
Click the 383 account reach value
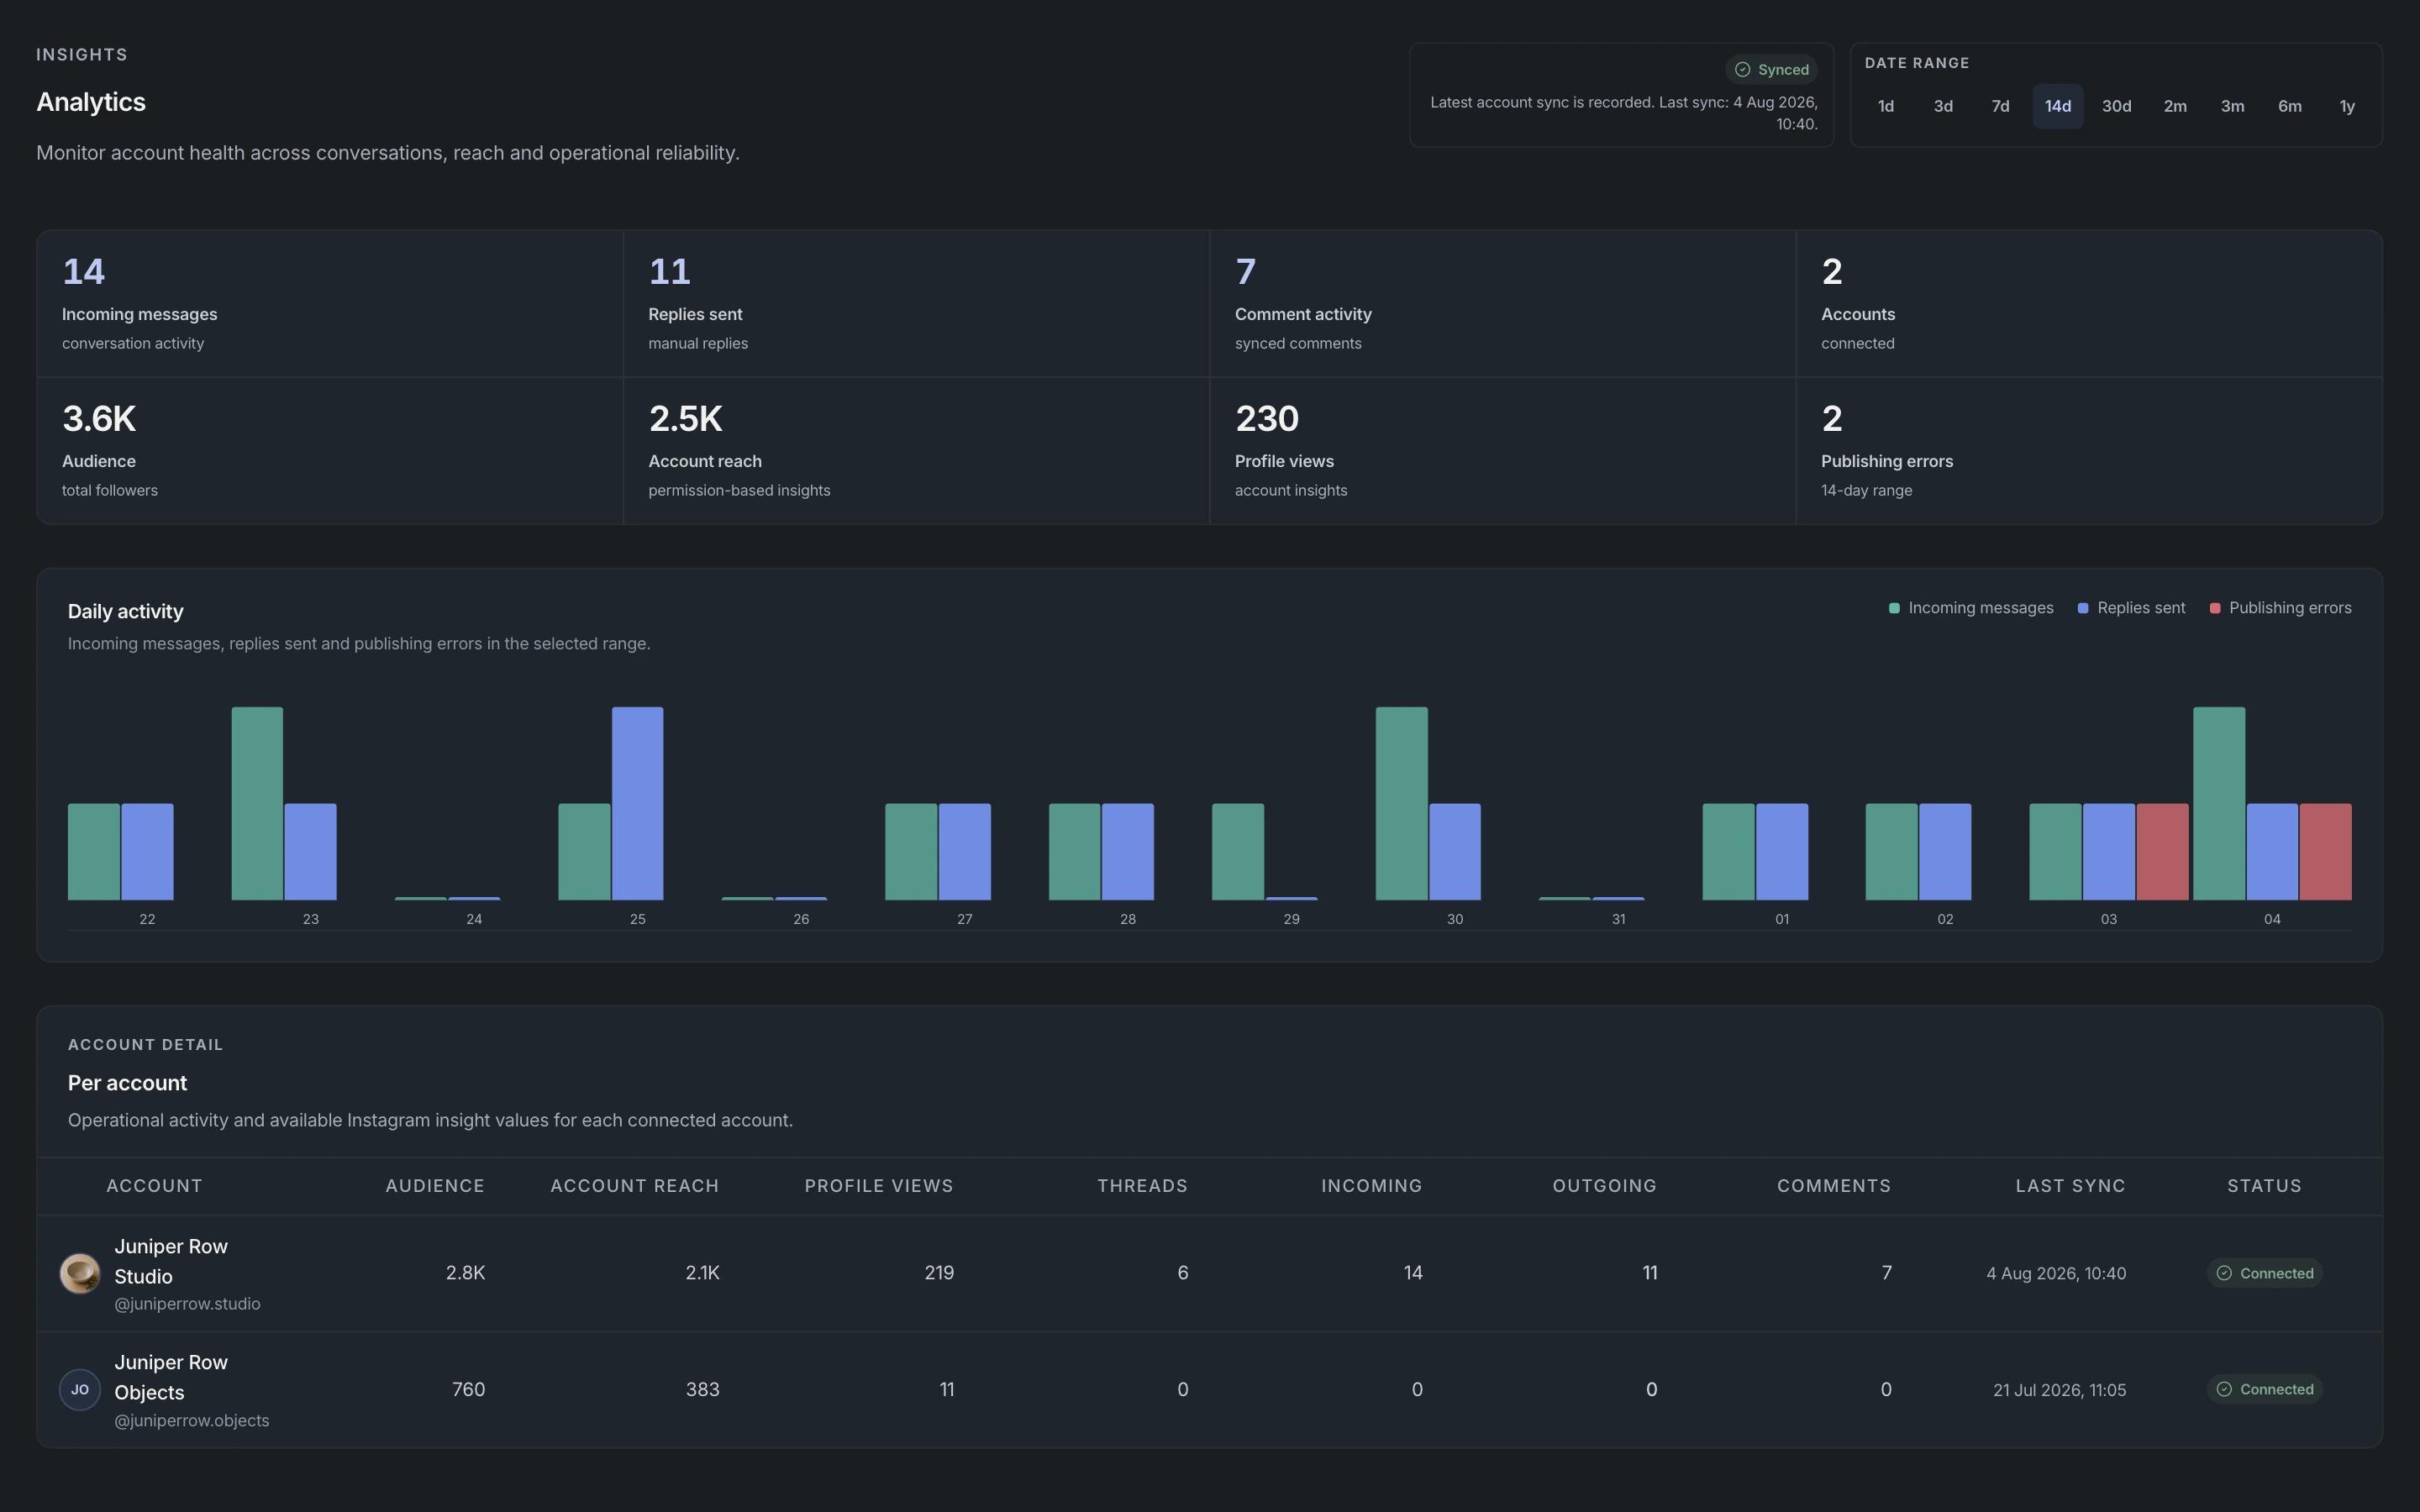tap(702, 1389)
